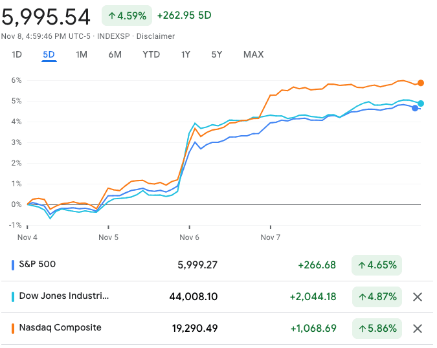Open the Nasdaq Composite row

[60, 328]
